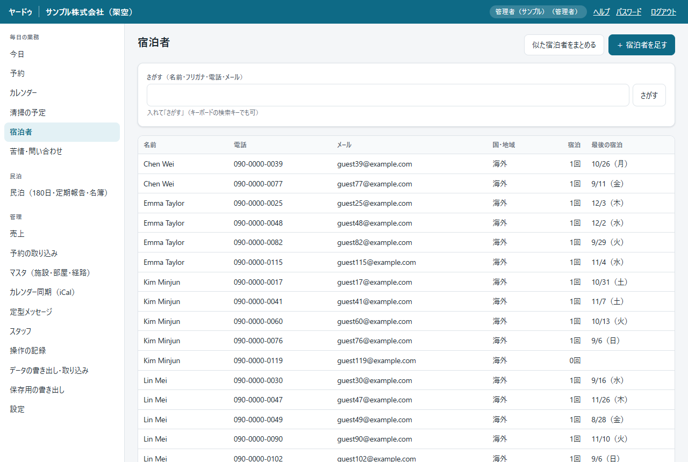Select the Lin Mei row with 090-0000-0047
Image resolution: width=688 pixels, height=462 pixels.
pyautogui.click(x=406, y=400)
